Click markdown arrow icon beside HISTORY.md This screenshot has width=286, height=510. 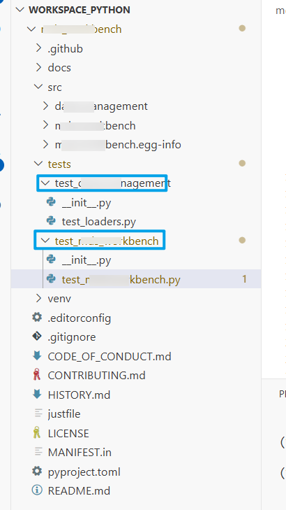(x=37, y=394)
